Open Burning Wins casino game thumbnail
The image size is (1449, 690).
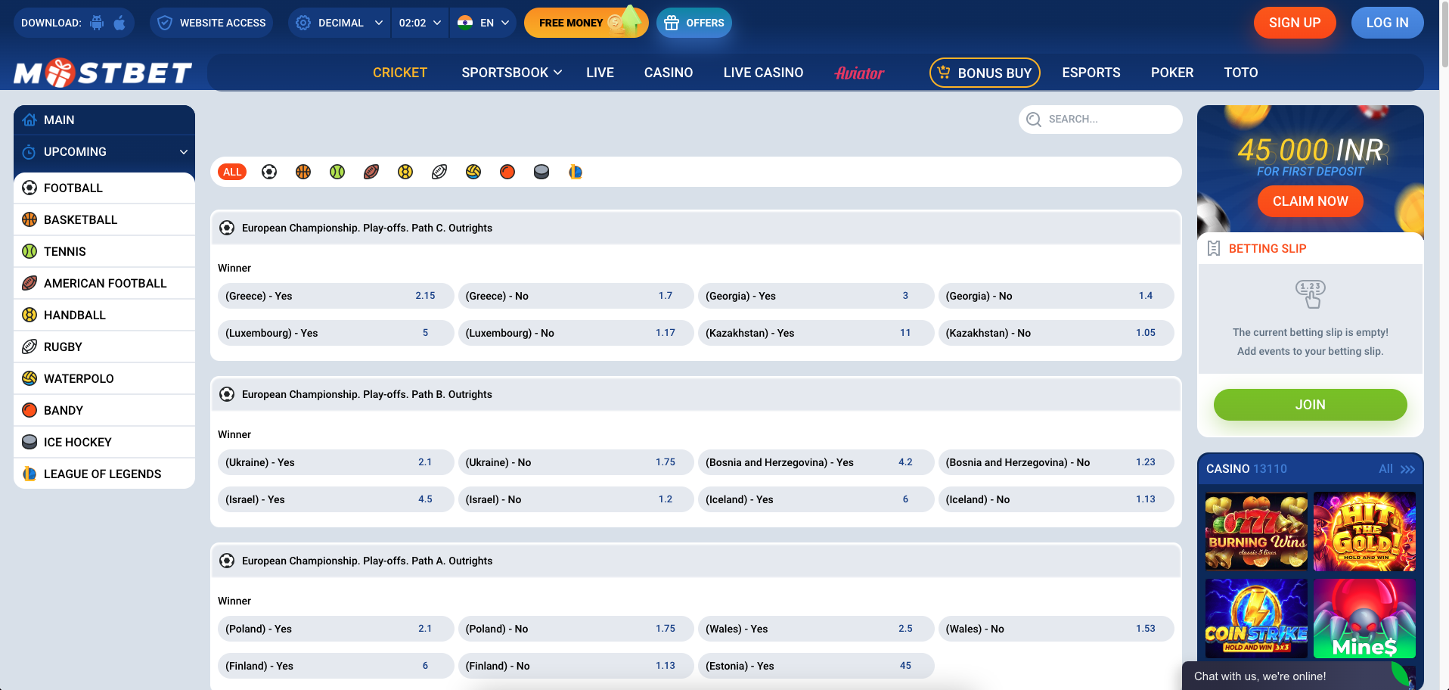pyautogui.click(x=1256, y=531)
